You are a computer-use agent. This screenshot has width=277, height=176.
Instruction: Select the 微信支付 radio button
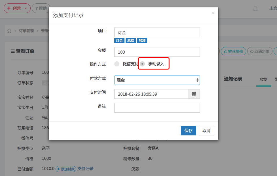(117, 64)
